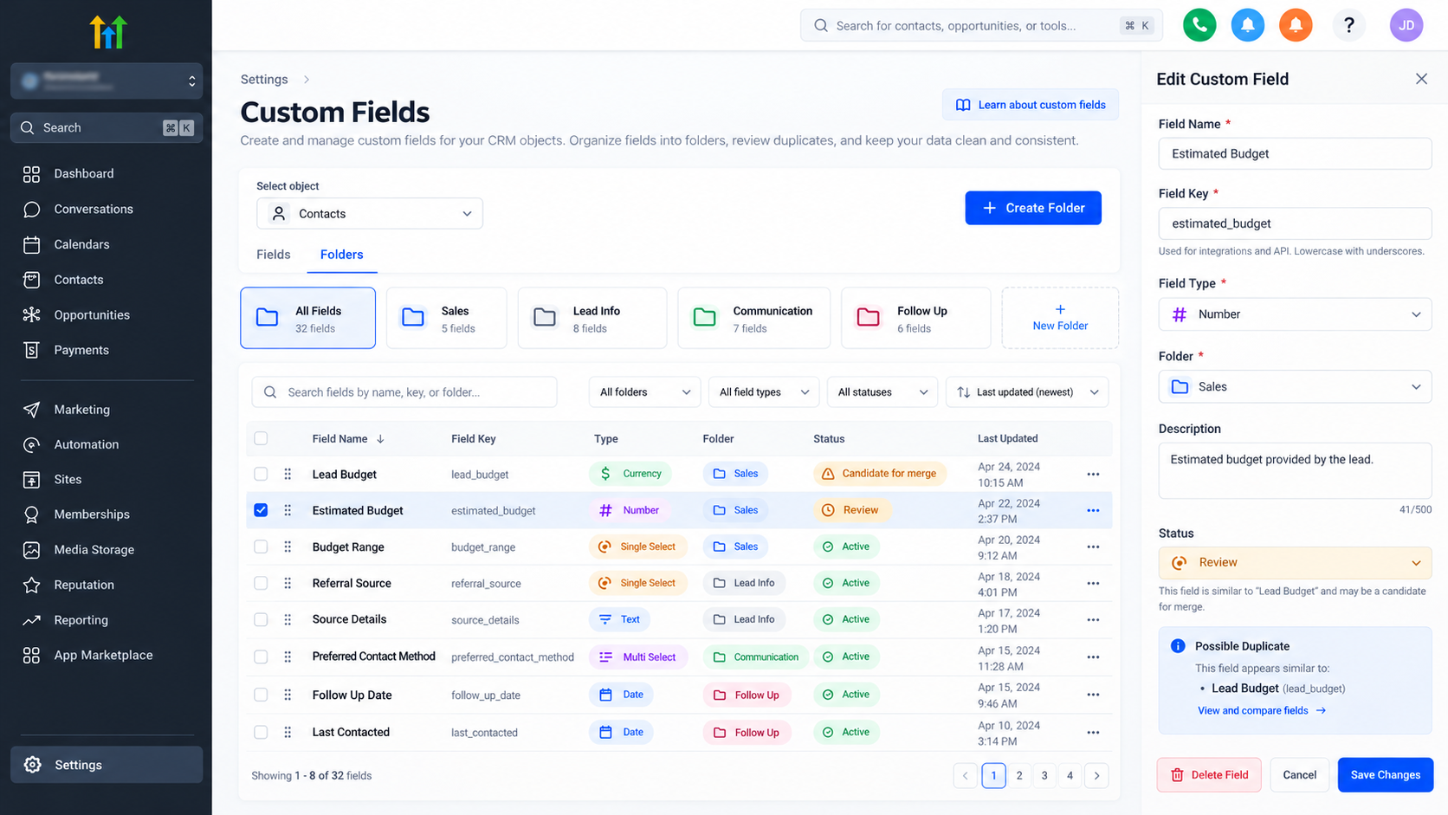This screenshot has height=815, width=1448.
Task: Check the Referral Source row checkbox
Action: [261, 583]
